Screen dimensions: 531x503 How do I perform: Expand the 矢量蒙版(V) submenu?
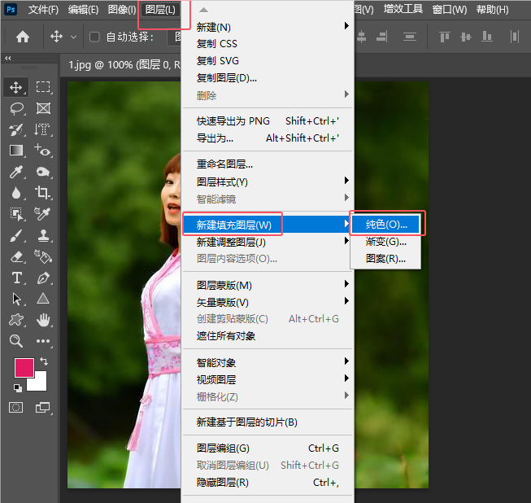pyautogui.click(x=268, y=302)
